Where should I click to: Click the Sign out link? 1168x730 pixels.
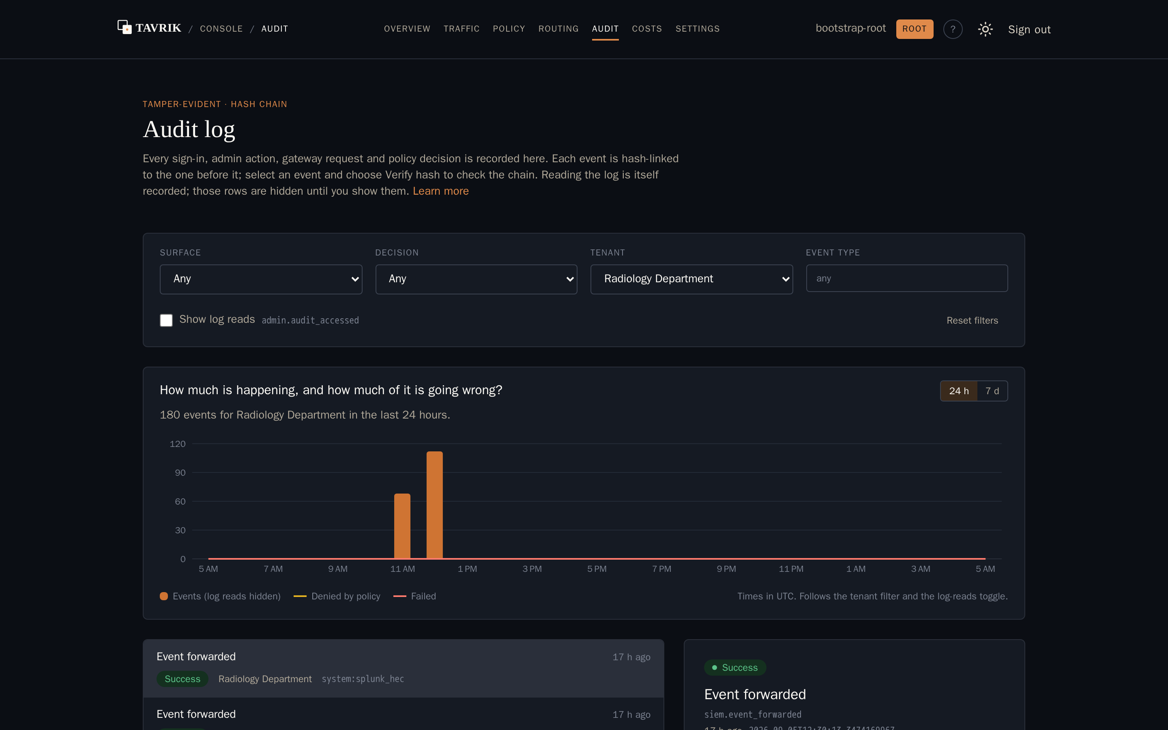point(1029,30)
